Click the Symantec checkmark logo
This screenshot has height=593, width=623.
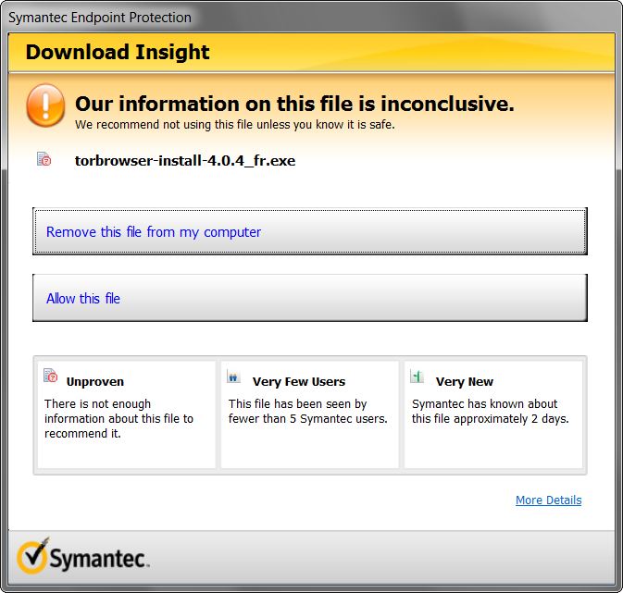point(33,556)
